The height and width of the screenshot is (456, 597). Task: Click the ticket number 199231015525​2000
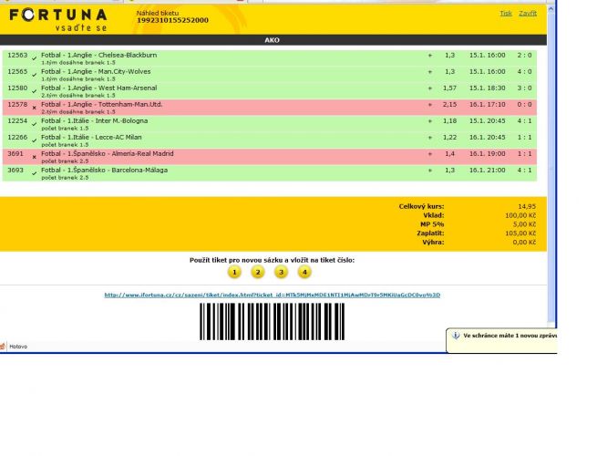click(172, 20)
